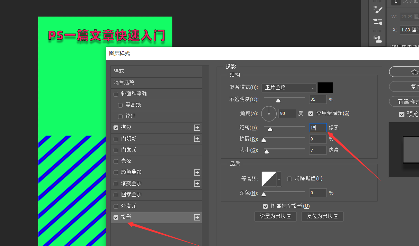This screenshot has height=246, width=419.
Task: Click the 大小 slider handle
Action: point(266,151)
